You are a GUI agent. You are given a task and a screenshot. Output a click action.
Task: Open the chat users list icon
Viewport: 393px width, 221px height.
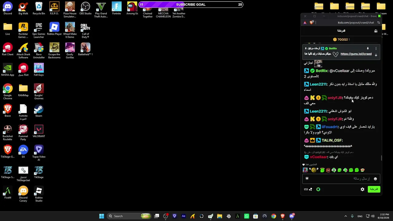click(x=376, y=31)
